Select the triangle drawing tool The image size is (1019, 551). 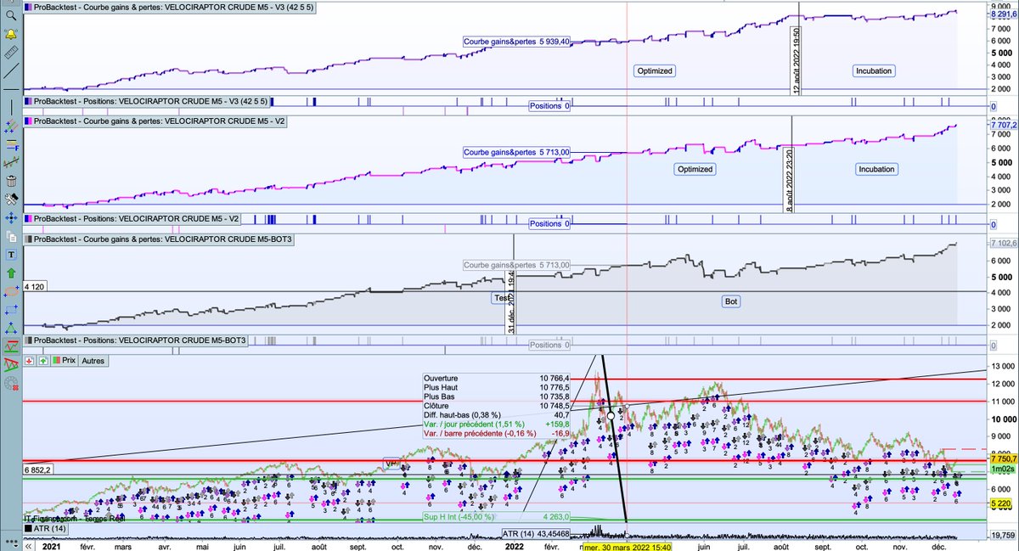click(12, 328)
